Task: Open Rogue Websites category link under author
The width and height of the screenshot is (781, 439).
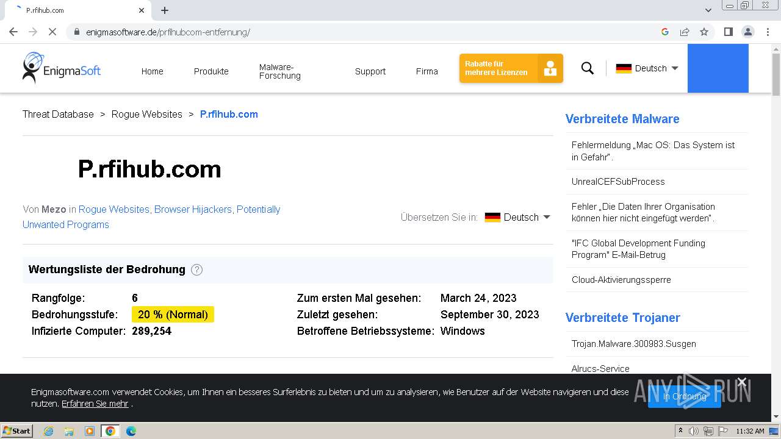Action: click(113, 209)
